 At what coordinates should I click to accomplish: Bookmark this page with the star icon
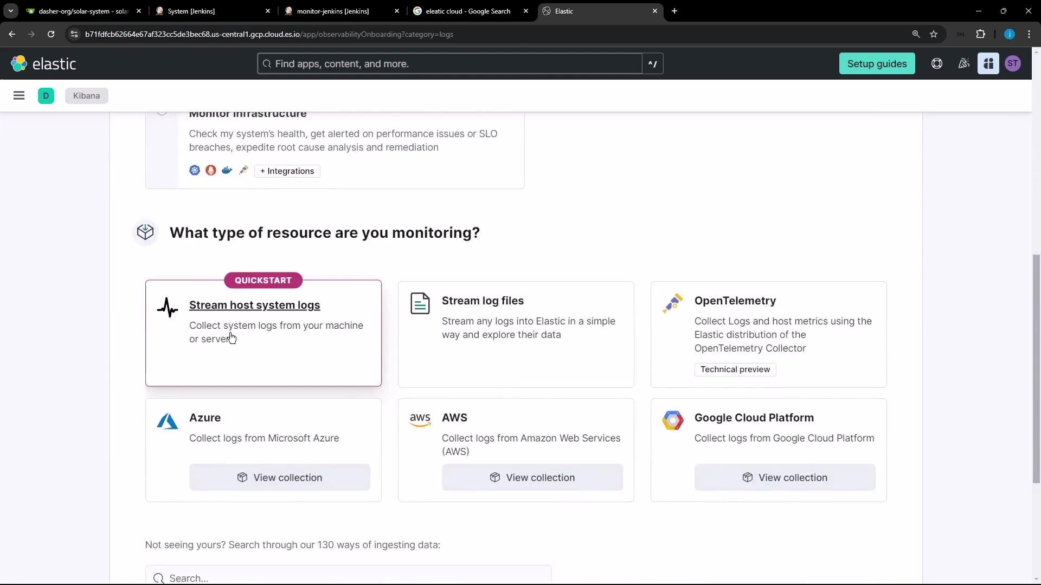pyautogui.click(x=934, y=34)
